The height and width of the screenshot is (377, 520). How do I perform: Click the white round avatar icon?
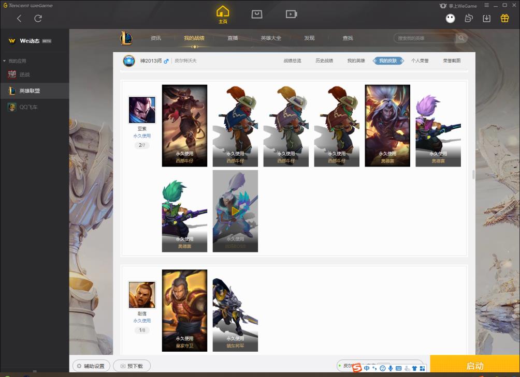[x=450, y=18]
